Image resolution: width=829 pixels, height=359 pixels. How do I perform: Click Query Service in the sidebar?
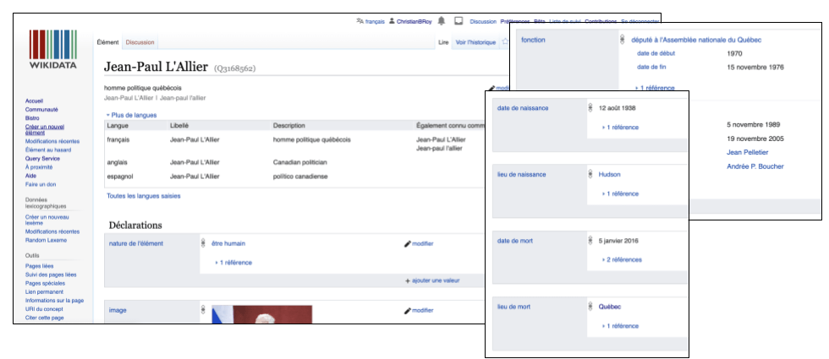click(x=42, y=158)
